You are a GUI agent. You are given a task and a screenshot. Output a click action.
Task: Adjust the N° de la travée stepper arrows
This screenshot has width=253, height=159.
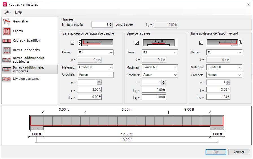tap(111, 25)
